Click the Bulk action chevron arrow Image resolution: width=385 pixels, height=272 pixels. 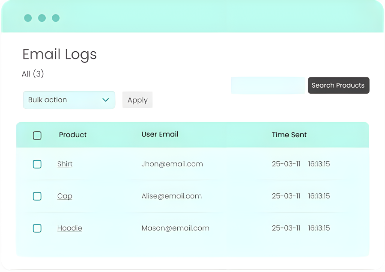(105, 100)
